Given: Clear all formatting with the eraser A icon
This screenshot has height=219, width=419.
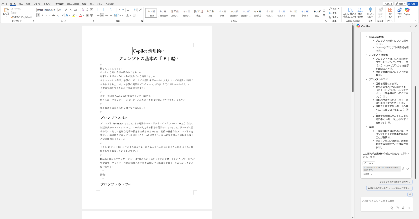Looking at the screenshot, I should [83, 10].
